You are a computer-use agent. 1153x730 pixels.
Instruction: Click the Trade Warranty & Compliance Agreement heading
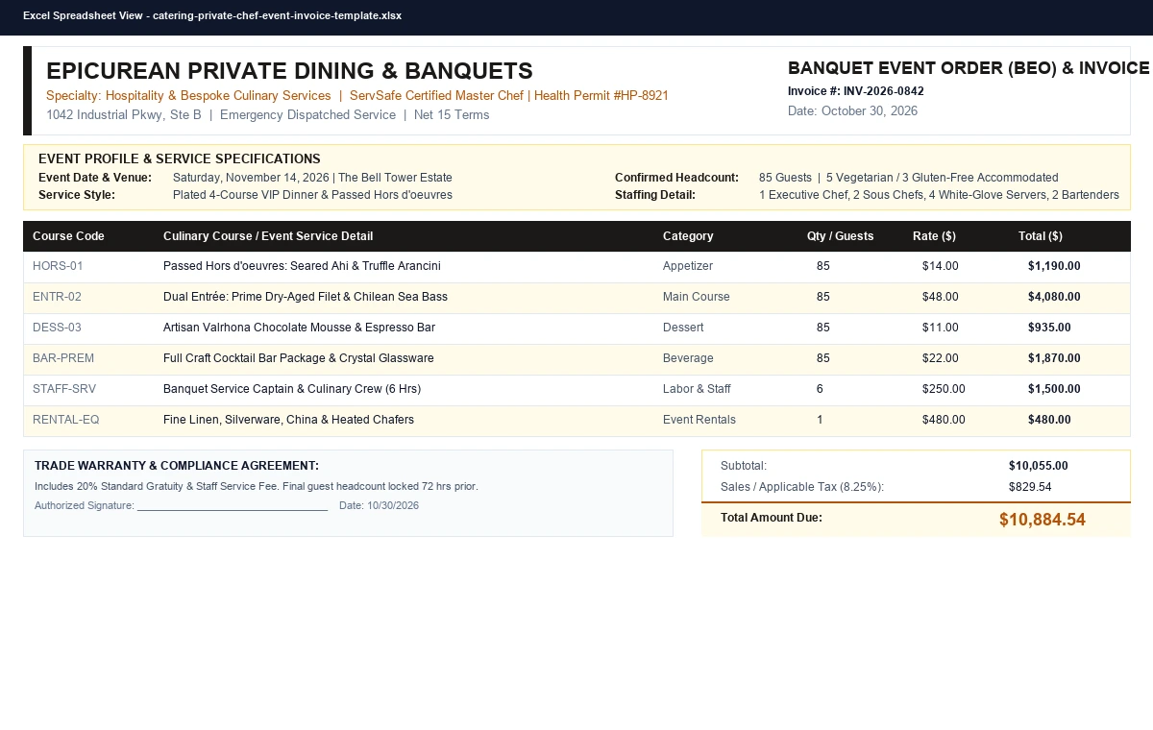click(177, 466)
